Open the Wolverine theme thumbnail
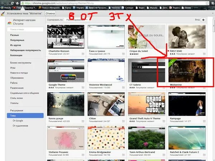Image resolution: width=215 pixels, height=161 pixels. 187,70
